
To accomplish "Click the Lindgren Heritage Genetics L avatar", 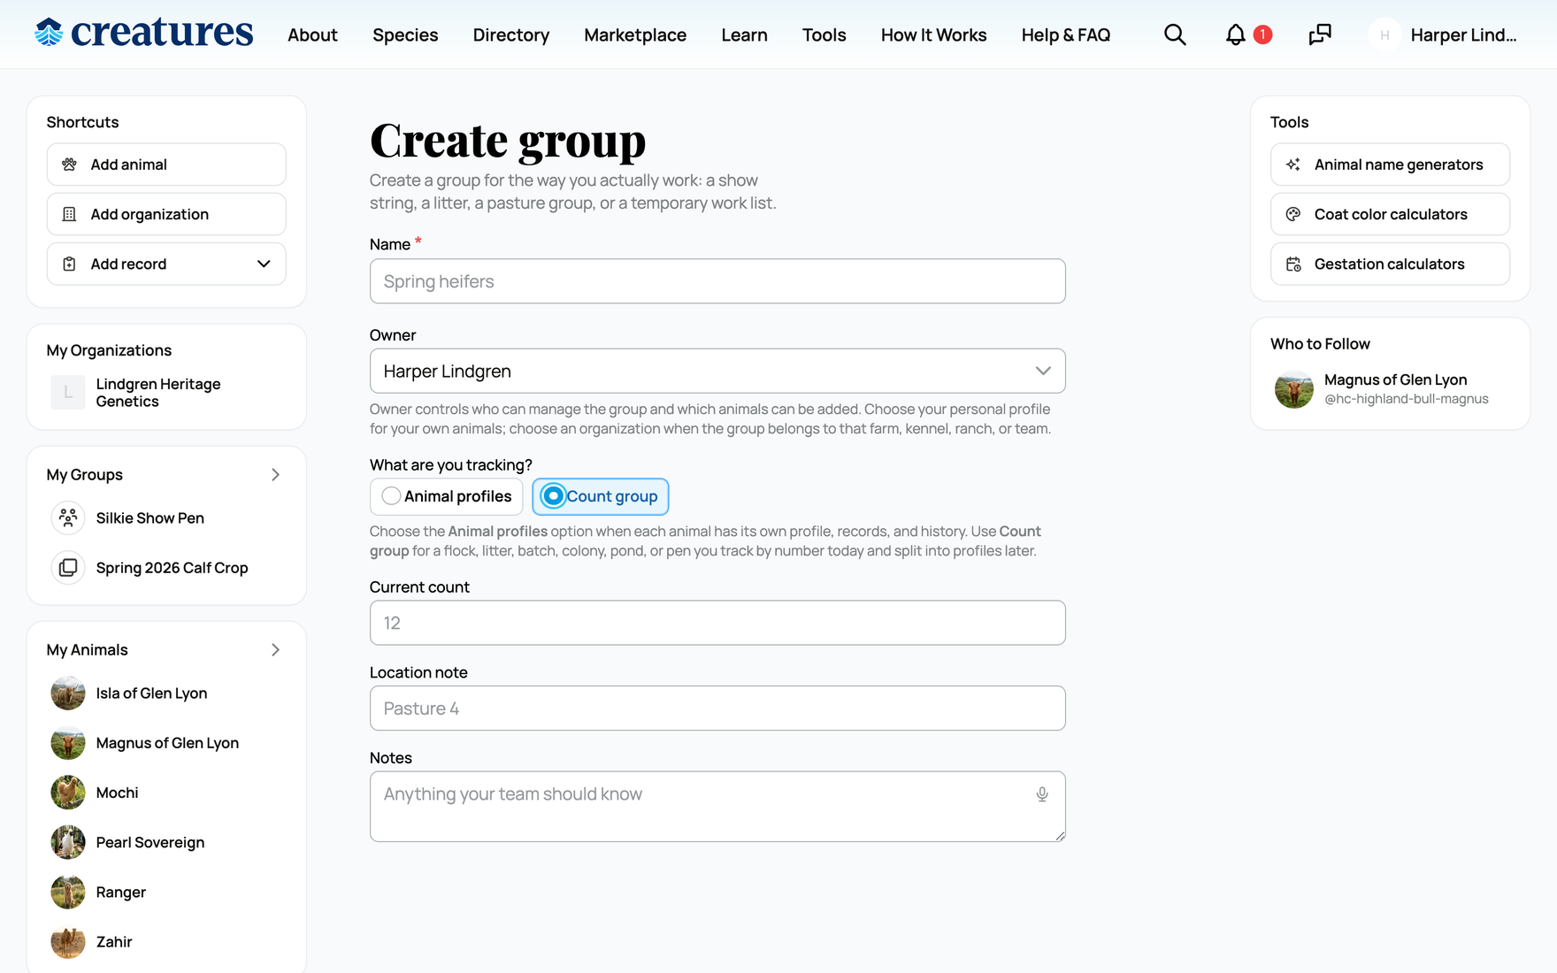I will [68, 392].
